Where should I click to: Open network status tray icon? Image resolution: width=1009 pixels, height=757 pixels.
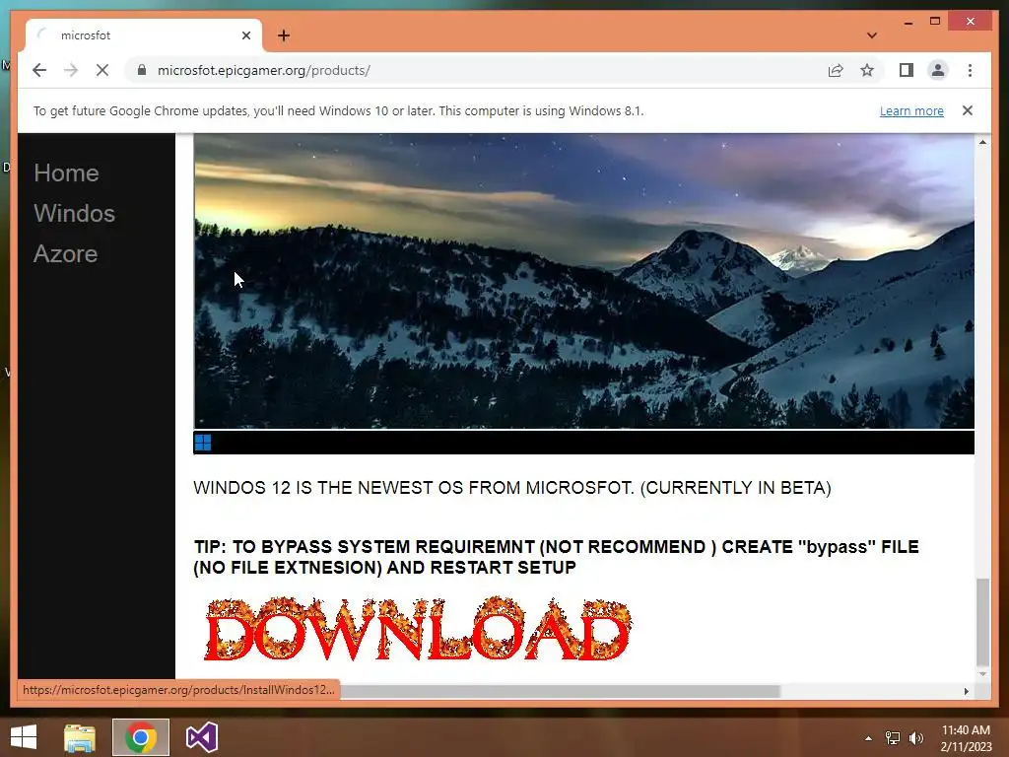click(x=893, y=738)
